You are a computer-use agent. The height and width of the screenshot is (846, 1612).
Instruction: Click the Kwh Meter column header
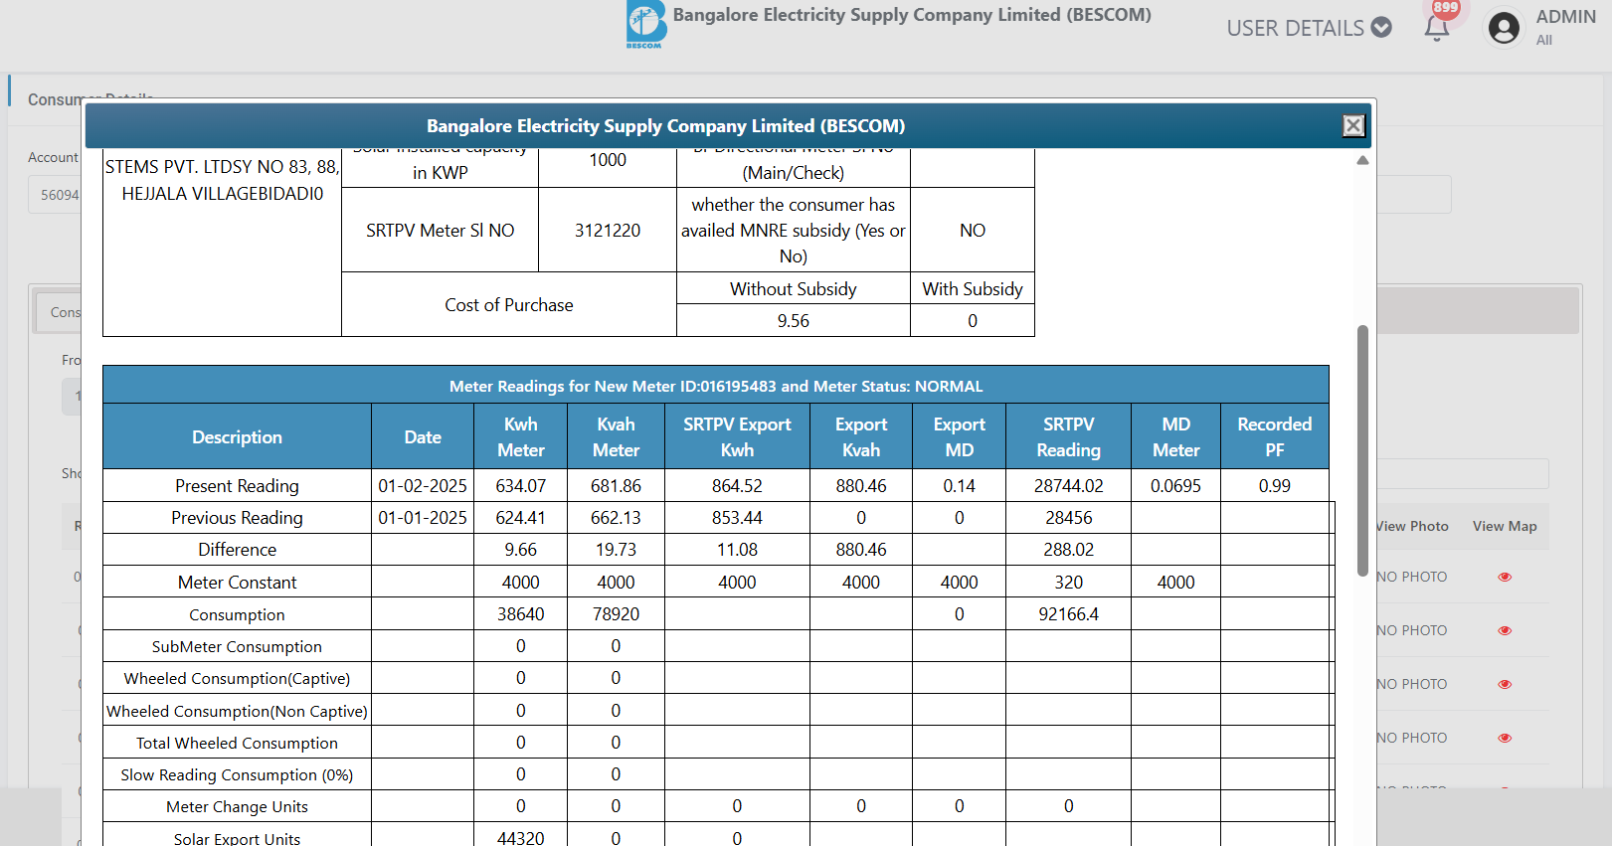[520, 436]
